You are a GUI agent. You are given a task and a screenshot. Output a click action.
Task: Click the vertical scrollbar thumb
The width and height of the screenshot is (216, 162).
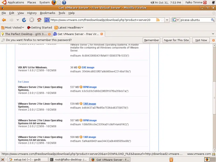pyautogui.click(x=214, y=98)
